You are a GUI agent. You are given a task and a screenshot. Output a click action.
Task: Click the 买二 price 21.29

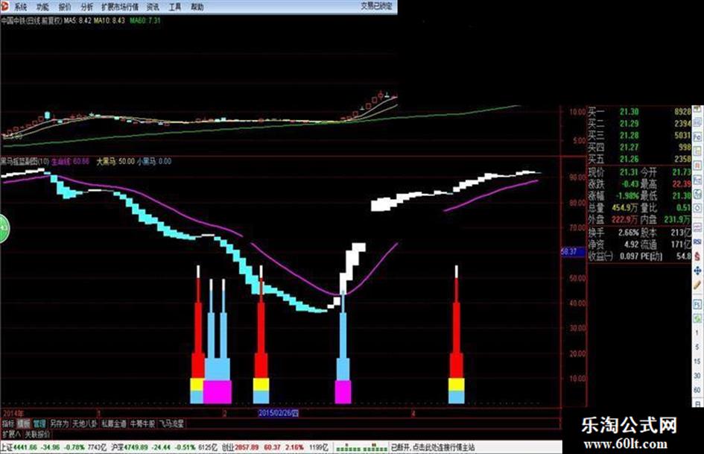(x=629, y=124)
